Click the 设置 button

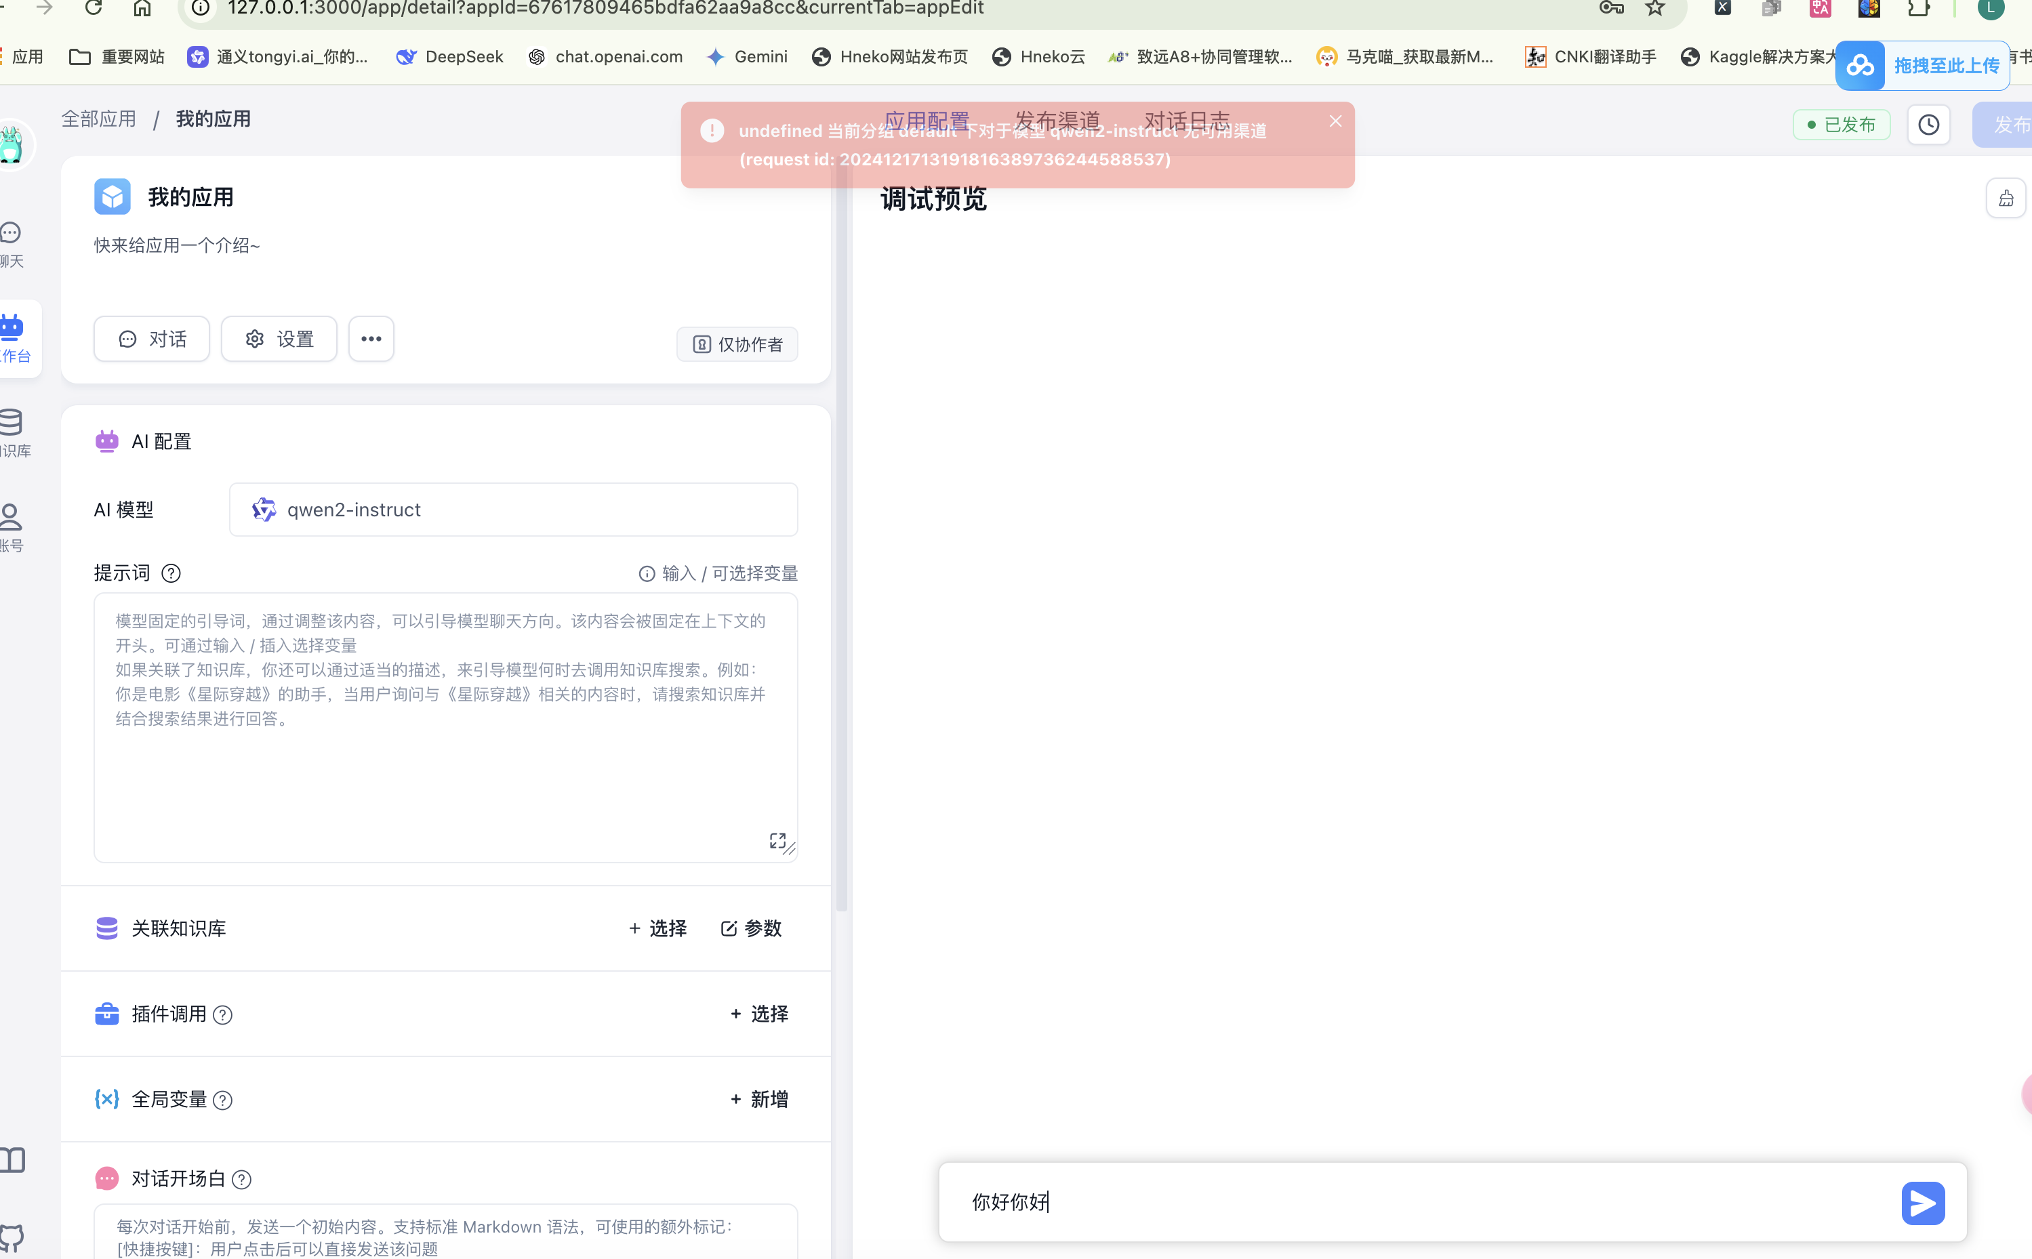click(279, 339)
